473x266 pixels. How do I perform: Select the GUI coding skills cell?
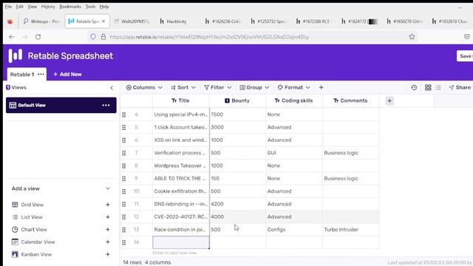click(x=294, y=153)
